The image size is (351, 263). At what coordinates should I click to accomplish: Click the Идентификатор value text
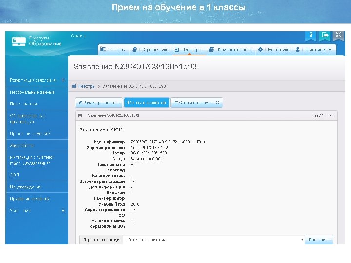point(167,142)
